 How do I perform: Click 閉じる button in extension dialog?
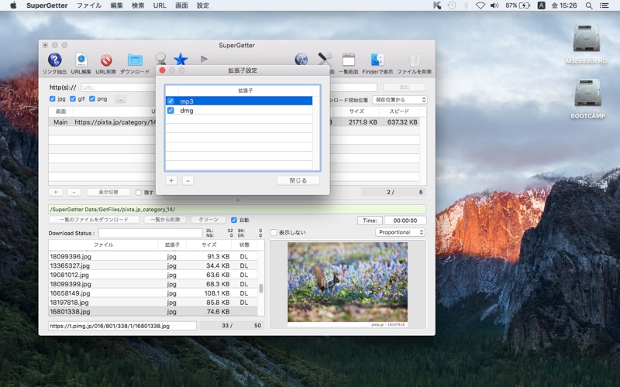[x=298, y=180]
